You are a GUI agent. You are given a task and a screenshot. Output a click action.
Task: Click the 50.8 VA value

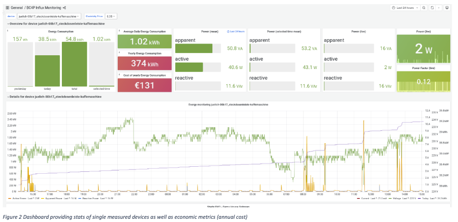(235, 49)
